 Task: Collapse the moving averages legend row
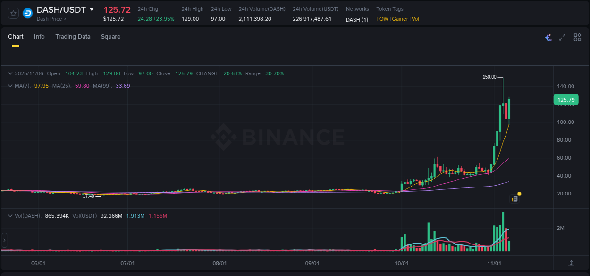tap(9, 86)
